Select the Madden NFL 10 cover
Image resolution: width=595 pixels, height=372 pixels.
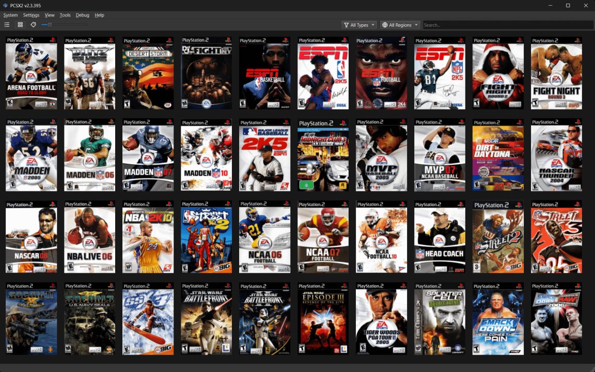click(x=207, y=155)
